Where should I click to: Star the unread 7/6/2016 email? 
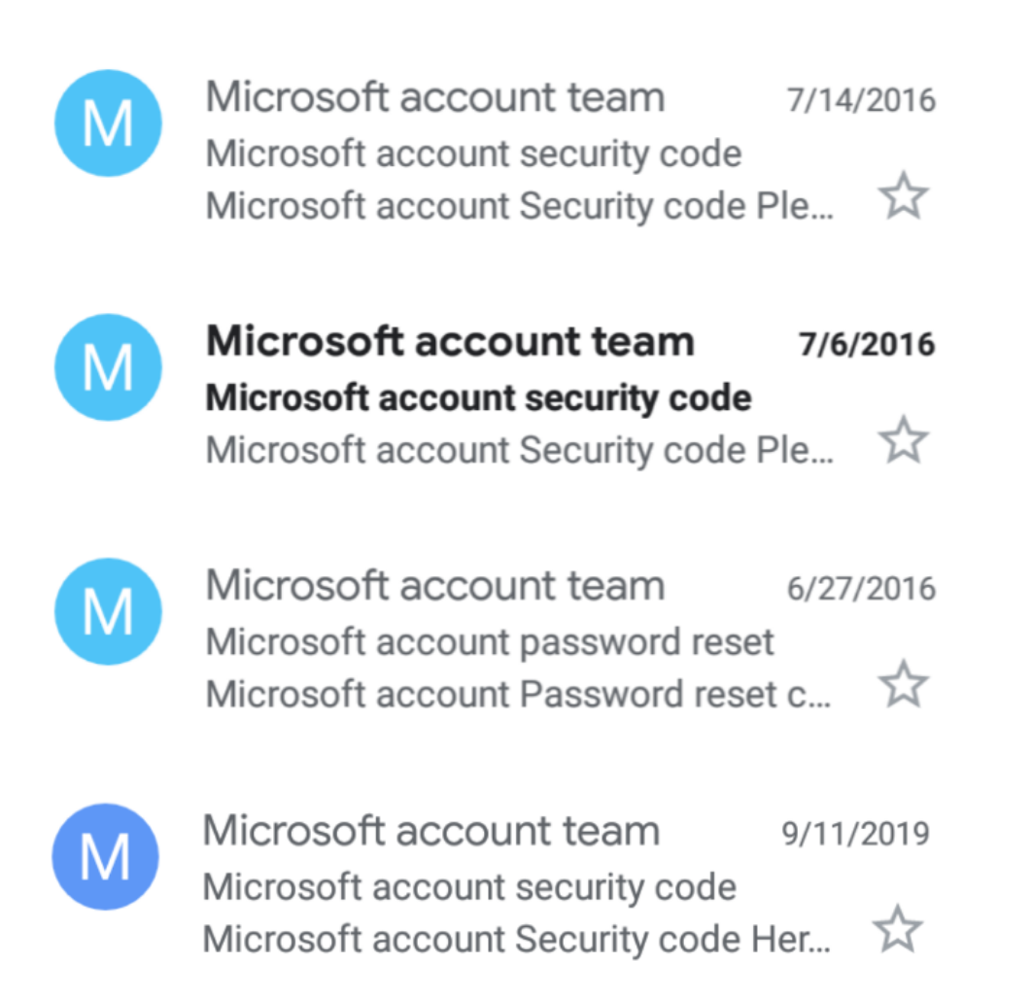point(904,441)
